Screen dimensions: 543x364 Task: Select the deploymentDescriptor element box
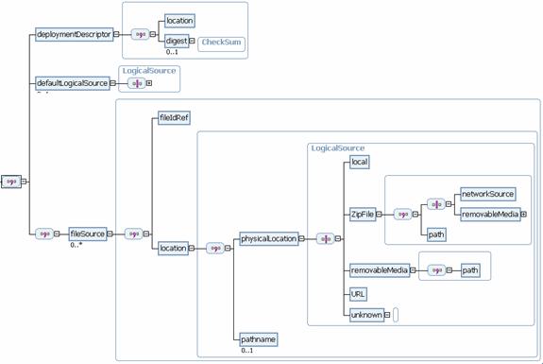click(74, 34)
